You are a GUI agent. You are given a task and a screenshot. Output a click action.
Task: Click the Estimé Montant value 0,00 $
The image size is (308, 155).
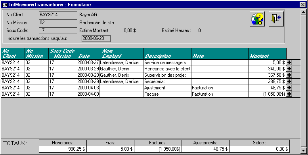coord(130,30)
